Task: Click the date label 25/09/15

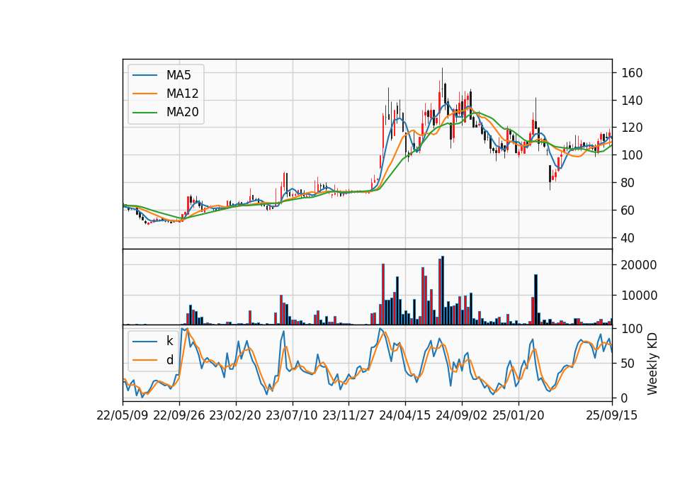Action: [612, 415]
